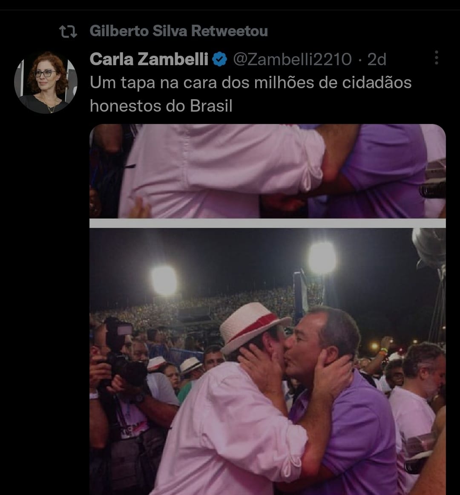This screenshot has height=495, width=460.
Task: Click the gray divider between photos
Action: pyautogui.click(x=267, y=223)
